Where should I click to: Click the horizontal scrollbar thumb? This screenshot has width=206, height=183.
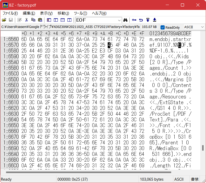click(x=89, y=172)
